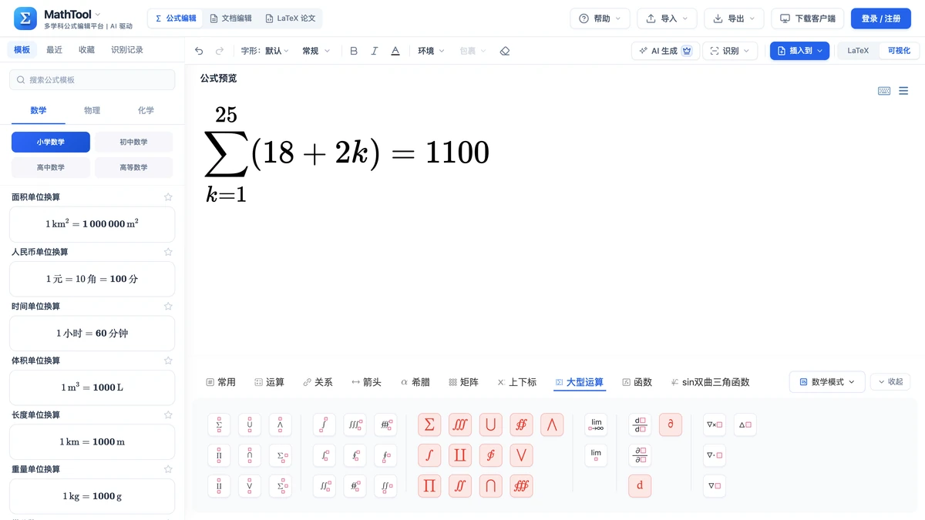Viewport: 925px width, 520px height.
Task: Insert the red product Pi symbol
Action: tap(429, 486)
